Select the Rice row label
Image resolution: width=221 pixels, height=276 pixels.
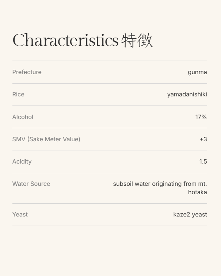click(x=18, y=94)
